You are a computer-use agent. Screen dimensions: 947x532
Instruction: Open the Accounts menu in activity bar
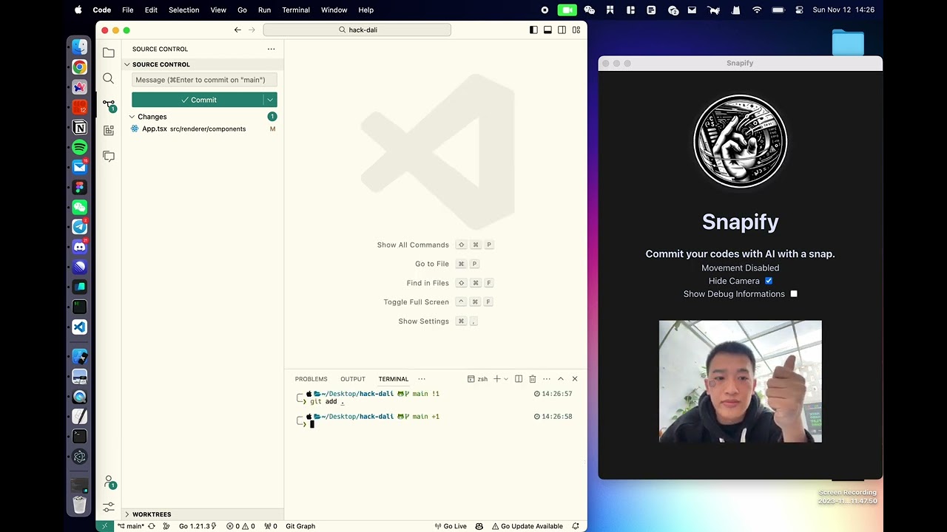tap(109, 482)
